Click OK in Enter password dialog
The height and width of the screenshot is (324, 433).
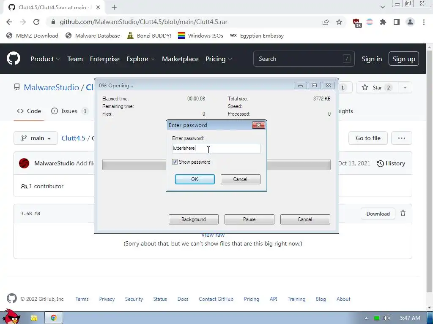coord(195,179)
